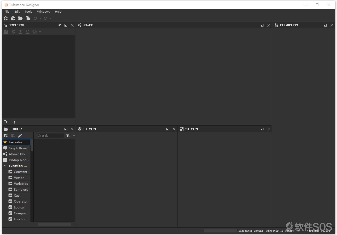Click the undo arrow in the toolbar

[x=35, y=18]
